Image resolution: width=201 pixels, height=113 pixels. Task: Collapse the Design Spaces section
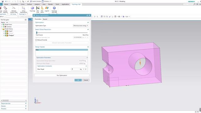click(88, 47)
